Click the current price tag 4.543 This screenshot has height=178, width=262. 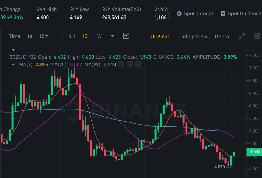pos(254,152)
